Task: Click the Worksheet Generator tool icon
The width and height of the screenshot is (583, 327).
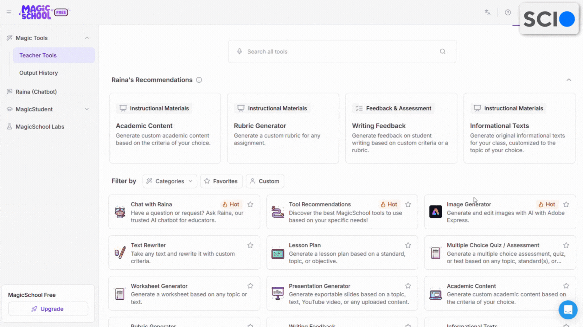Action: pos(120,294)
